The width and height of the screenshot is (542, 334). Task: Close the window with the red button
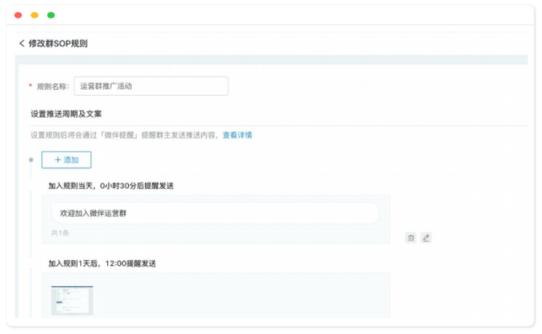pyautogui.click(x=18, y=15)
